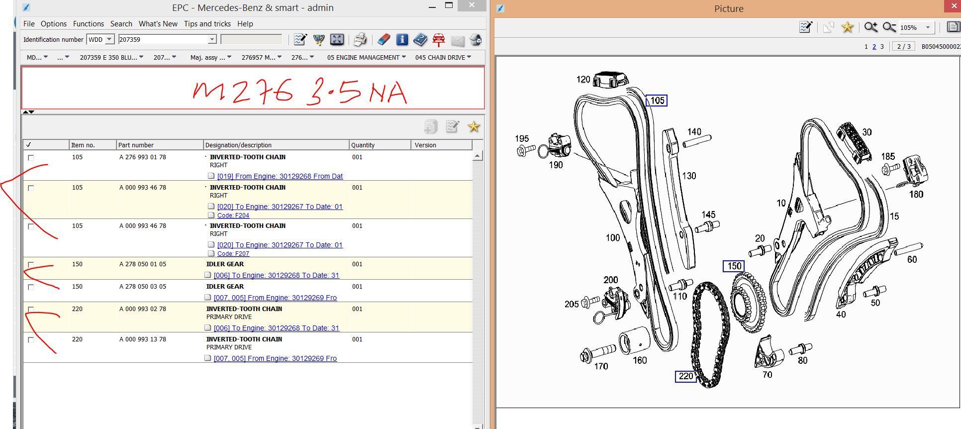Expand the 045 CHAIN DRIVE dropdown
The height and width of the screenshot is (429, 961).
point(443,57)
